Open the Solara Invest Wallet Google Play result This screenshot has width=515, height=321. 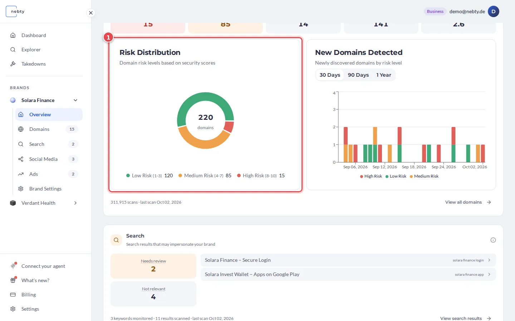[x=348, y=274]
